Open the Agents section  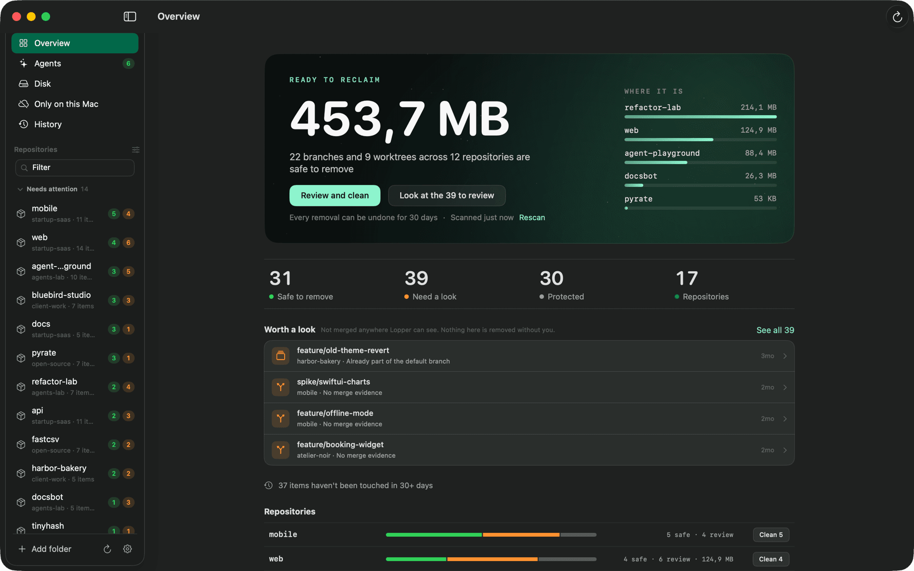75,63
